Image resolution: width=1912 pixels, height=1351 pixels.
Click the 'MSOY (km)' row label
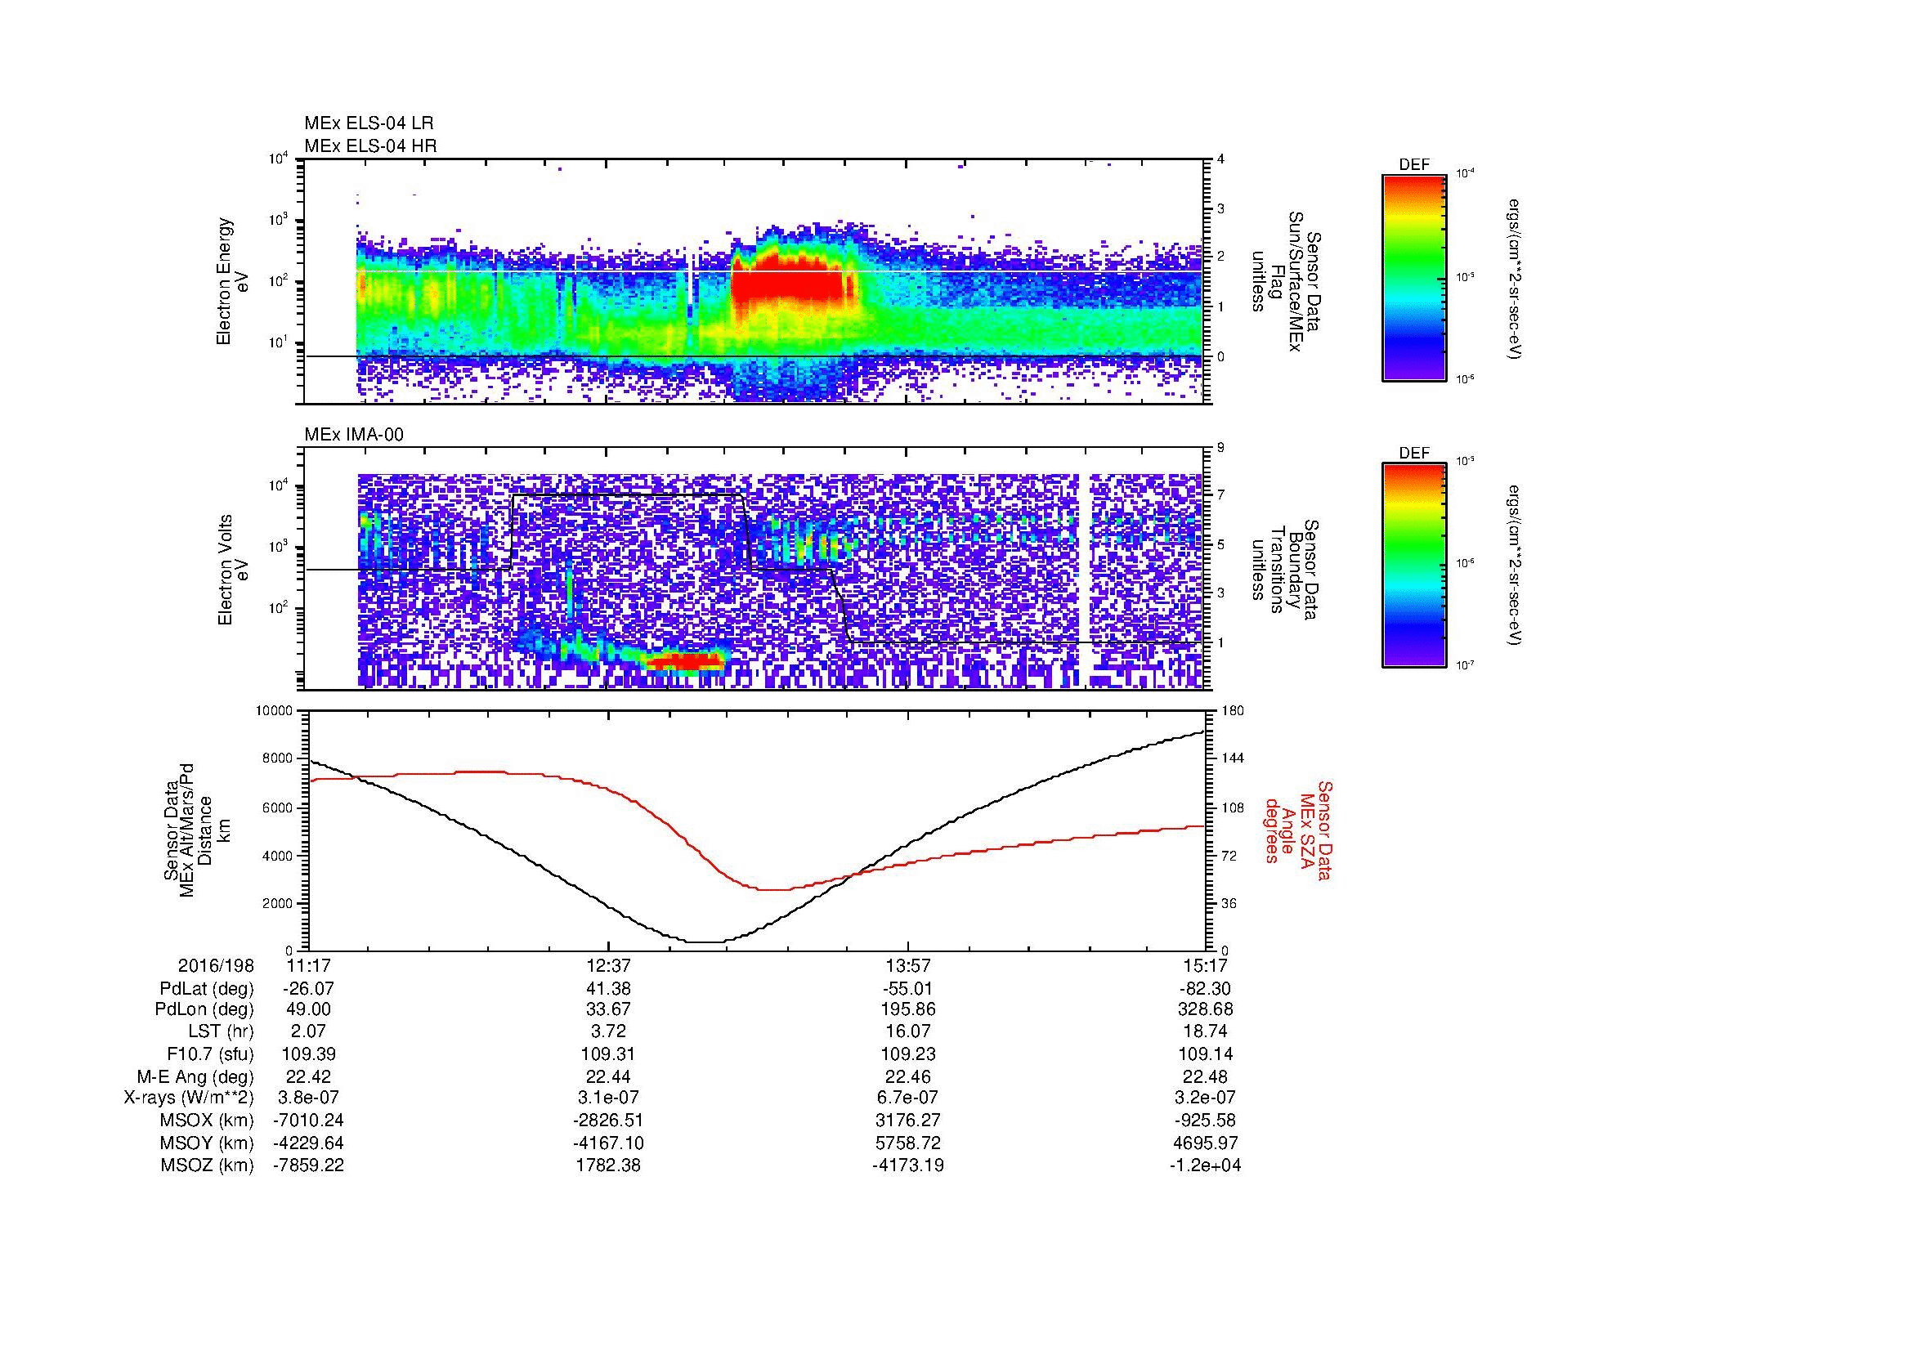[x=207, y=1143]
